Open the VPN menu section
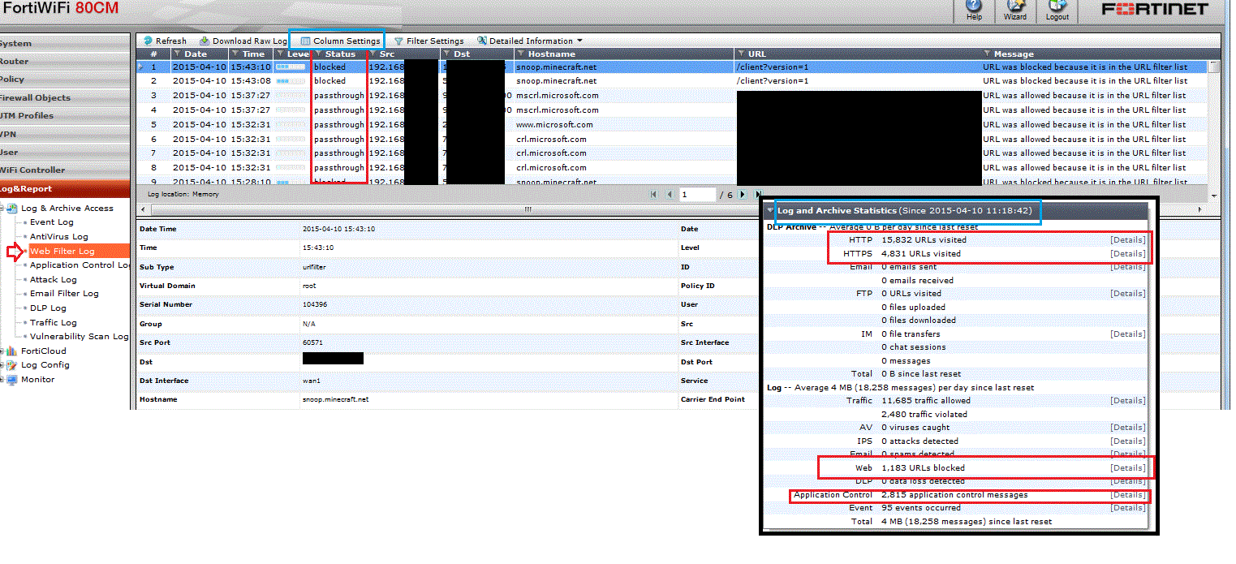This screenshot has height=564, width=1236. (65, 134)
